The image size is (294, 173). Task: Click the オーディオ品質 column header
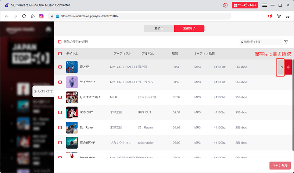[204, 54]
